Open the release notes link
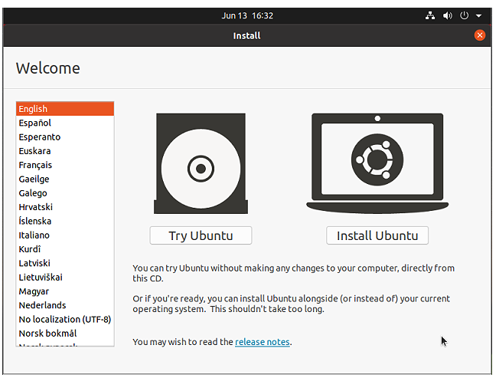 pyautogui.click(x=263, y=342)
